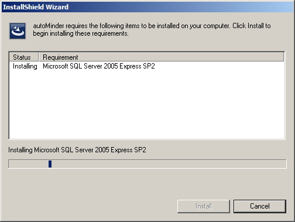This screenshot has width=295, height=222.
Task: Click the divider between Status and Requirement columns
Action: pos(39,57)
